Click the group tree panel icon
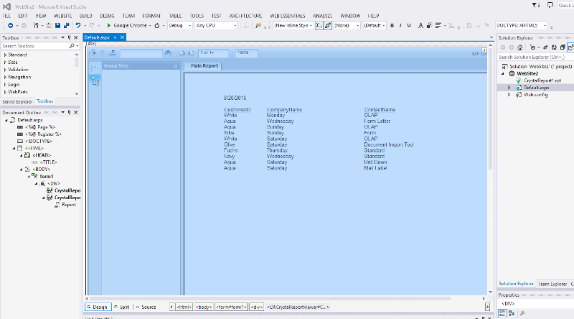The image size is (574, 319). [95, 81]
